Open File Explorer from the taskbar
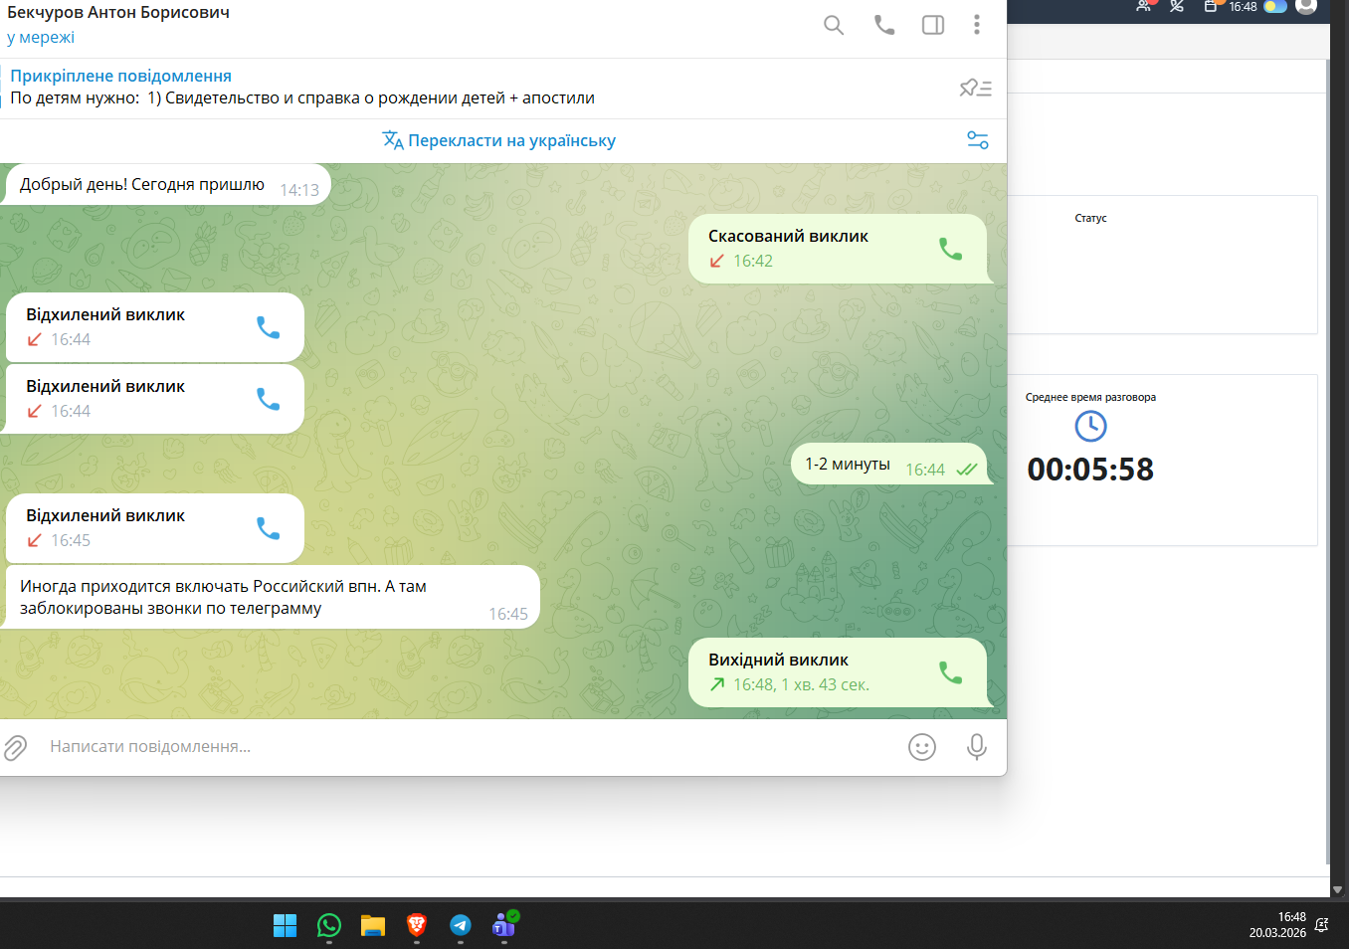1349x949 pixels. coord(373,926)
